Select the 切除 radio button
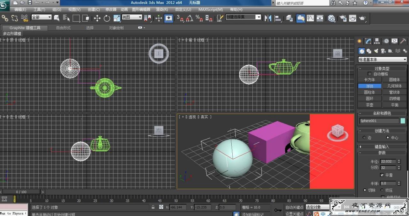Viewport: 409px width, 216px height. pos(365,190)
